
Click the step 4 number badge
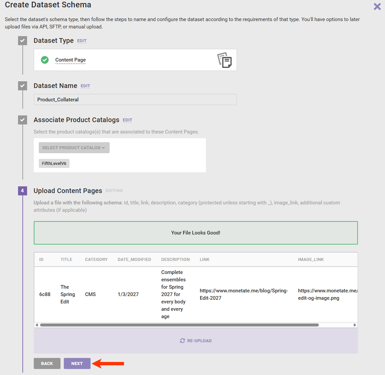[x=22, y=191]
